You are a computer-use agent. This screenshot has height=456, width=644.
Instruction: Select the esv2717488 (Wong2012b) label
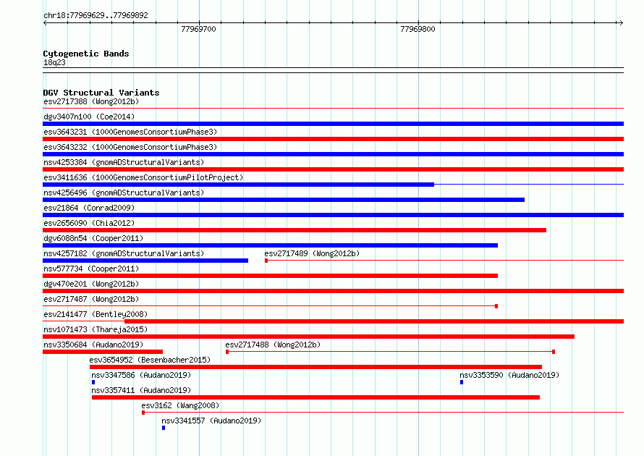pyautogui.click(x=273, y=345)
